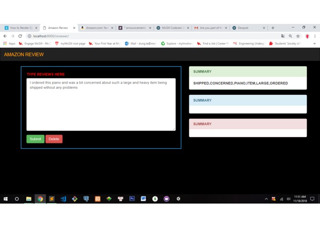Screen dimensions: 320x227
Task: Click inside the review text area
Action: 101,104
